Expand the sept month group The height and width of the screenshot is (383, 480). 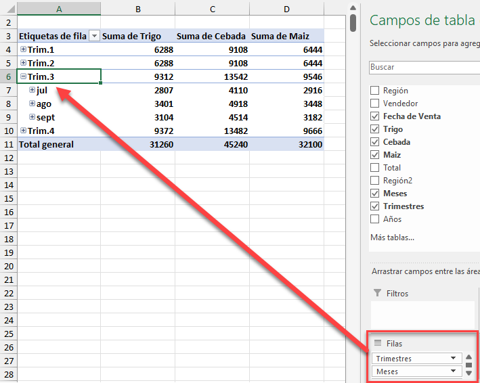tap(32, 117)
